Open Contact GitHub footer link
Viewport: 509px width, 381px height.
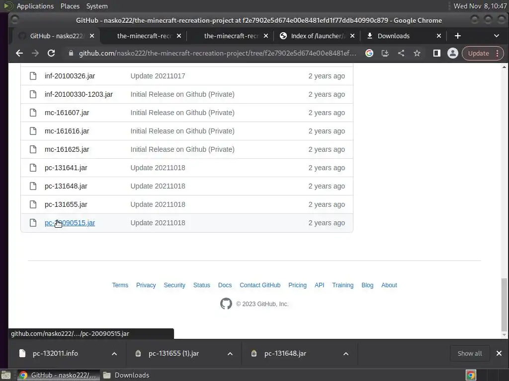(x=260, y=285)
